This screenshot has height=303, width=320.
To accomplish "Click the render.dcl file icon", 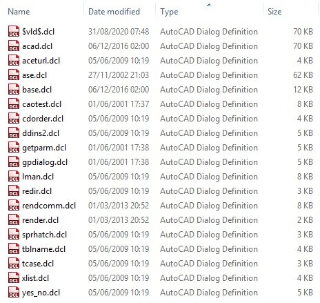I will [x=14, y=219].
